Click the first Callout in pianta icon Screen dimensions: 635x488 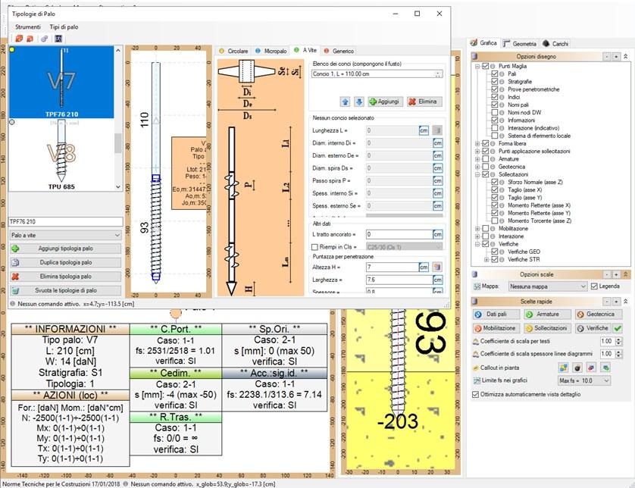click(564, 367)
